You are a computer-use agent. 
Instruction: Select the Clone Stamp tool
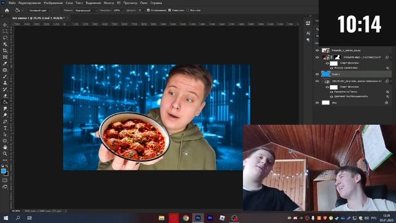[x=5, y=83]
